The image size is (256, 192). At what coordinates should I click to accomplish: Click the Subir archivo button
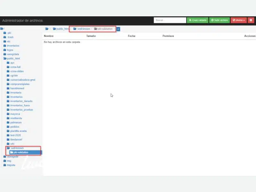219,20
